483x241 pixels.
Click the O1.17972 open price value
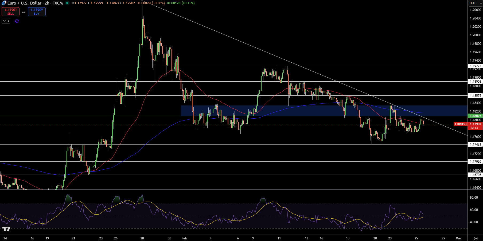tap(79, 3)
